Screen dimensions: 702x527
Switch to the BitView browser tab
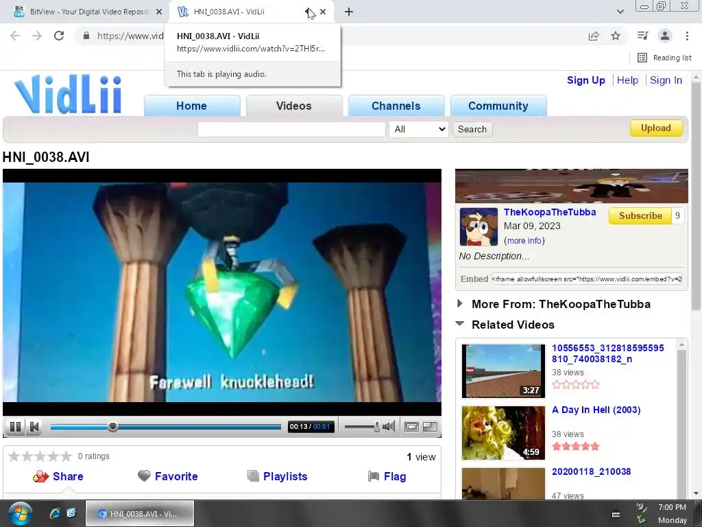pyautogui.click(x=85, y=12)
